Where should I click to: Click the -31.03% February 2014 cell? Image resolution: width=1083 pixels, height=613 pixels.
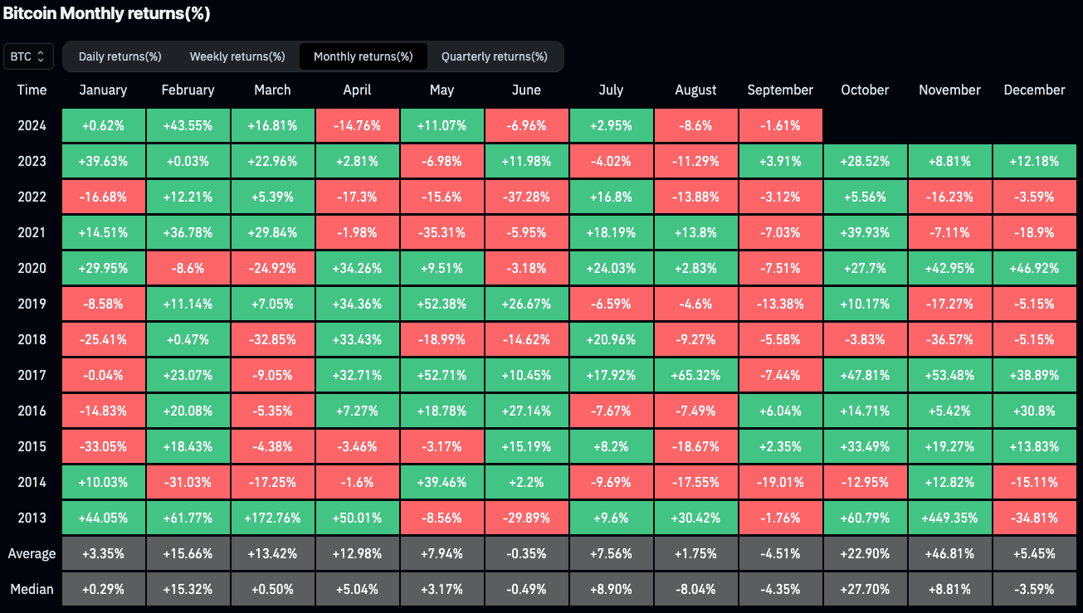(188, 482)
